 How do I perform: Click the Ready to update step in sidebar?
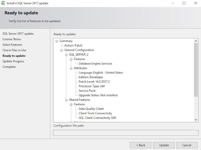click(x=14, y=56)
